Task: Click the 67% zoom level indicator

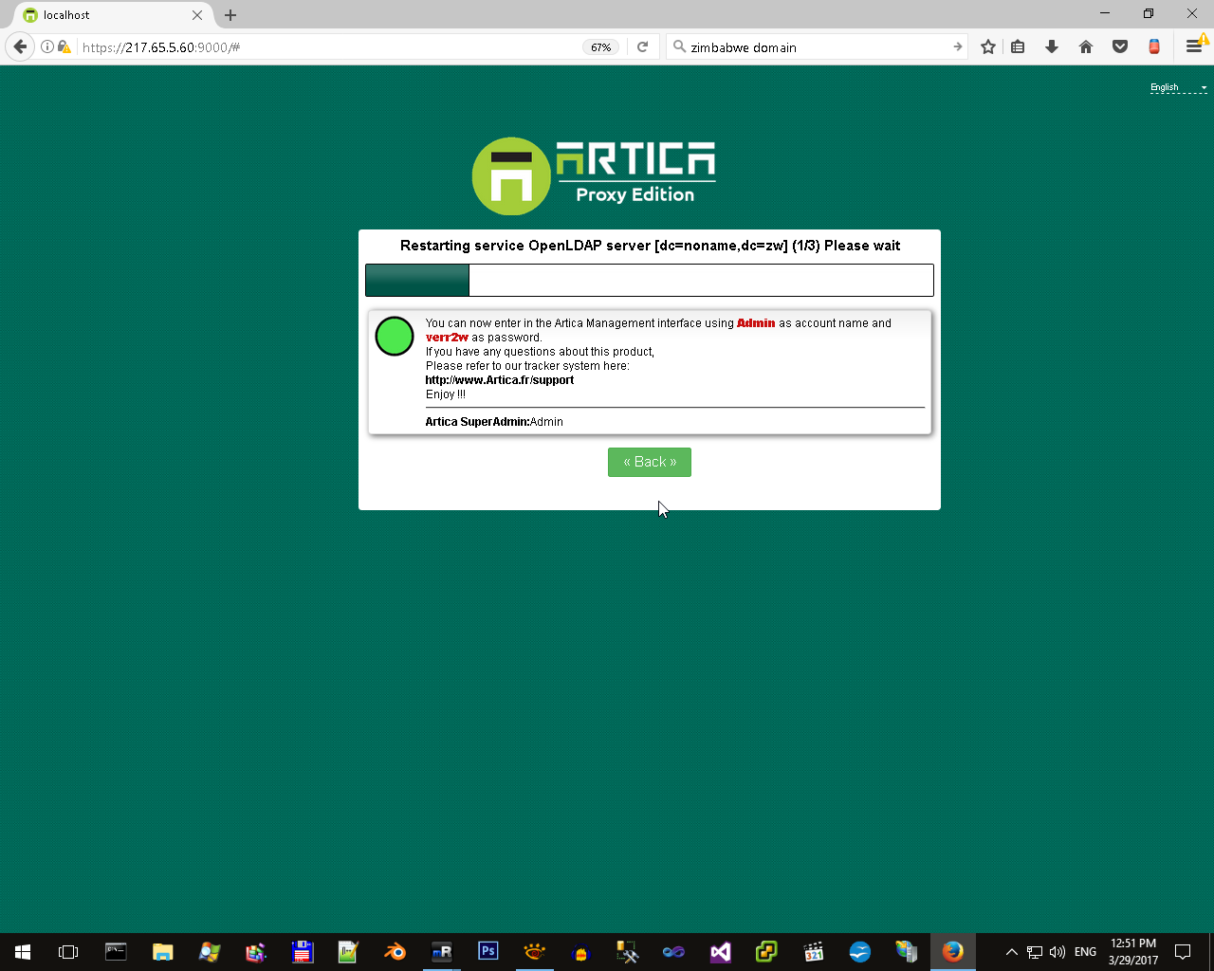Action: point(601,47)
